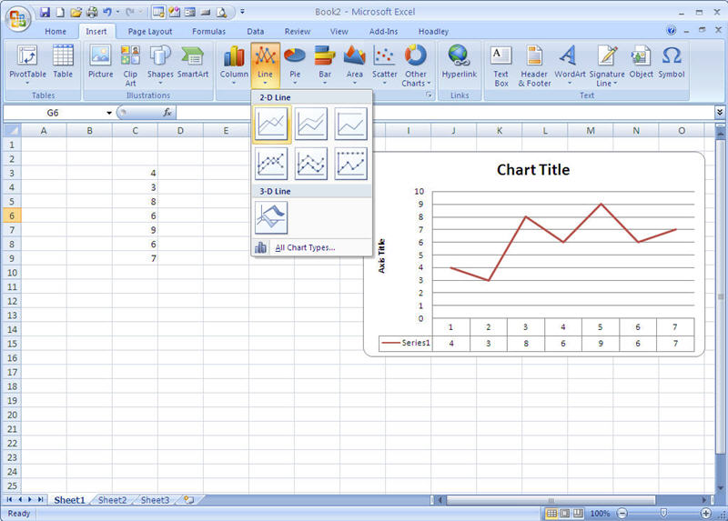Insert a new worksheet tab icon

click(188, 500)
